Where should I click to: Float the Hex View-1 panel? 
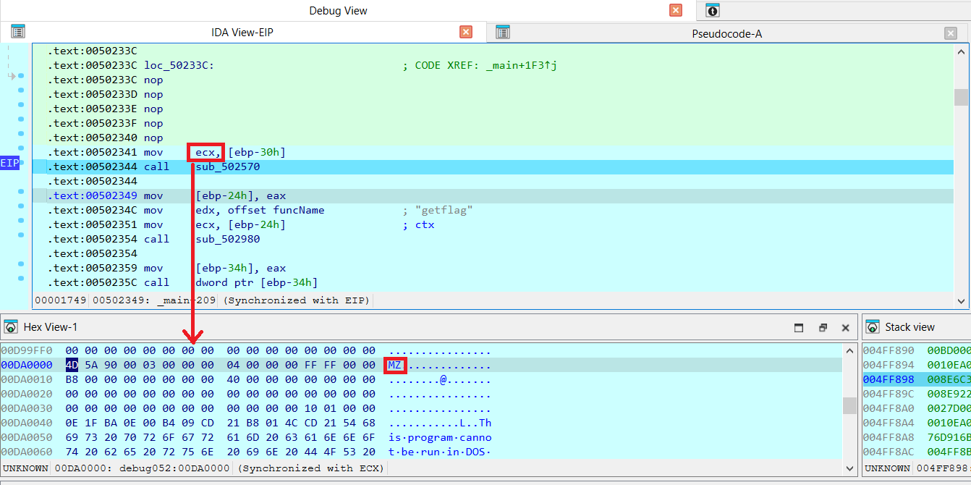[x=823, y=327]
